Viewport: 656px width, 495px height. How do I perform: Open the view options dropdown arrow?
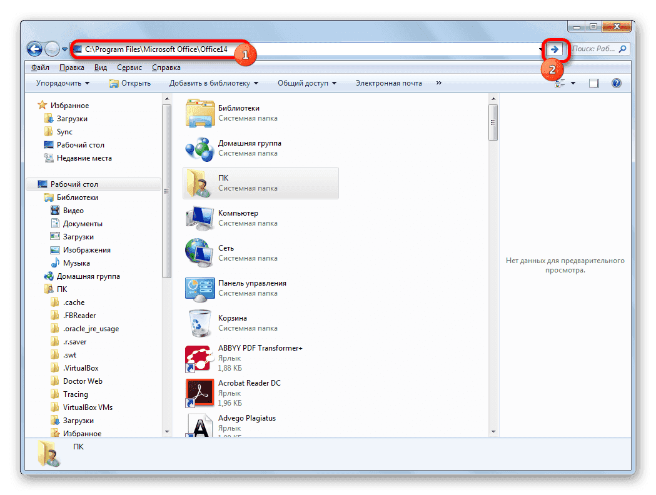[x=573, y=83]
